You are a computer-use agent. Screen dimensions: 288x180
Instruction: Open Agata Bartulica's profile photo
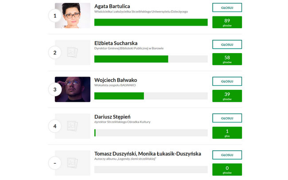pos(73,15)
